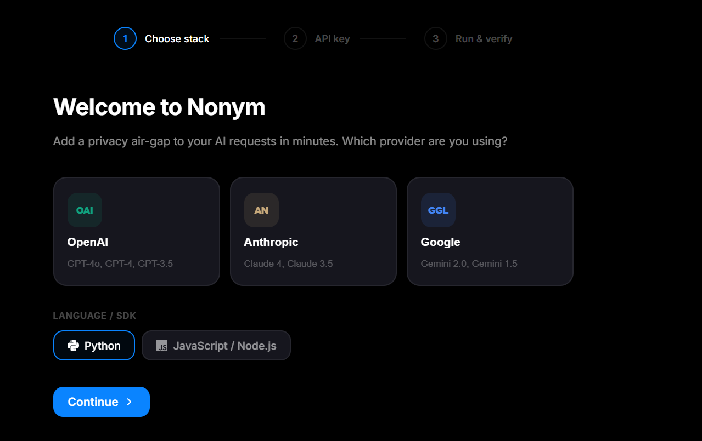Choose the Google Gemini provider card

[x=490, y=231]
